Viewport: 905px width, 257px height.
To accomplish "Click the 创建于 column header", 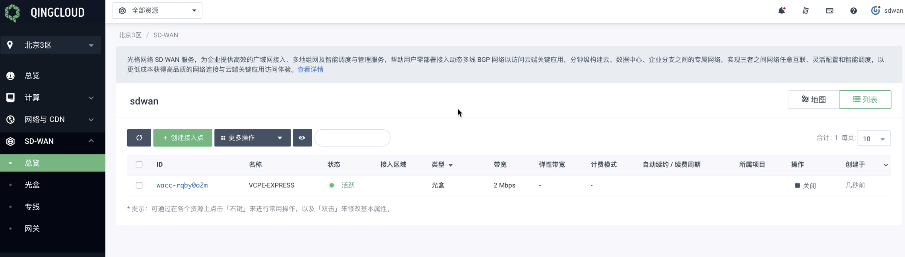I will coord(855,165).
